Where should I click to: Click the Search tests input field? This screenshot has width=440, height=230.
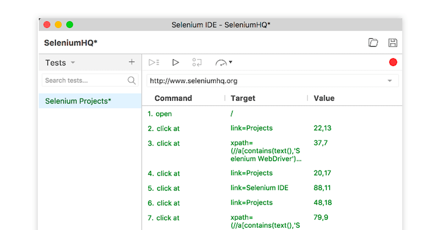(x=90, y=80)
